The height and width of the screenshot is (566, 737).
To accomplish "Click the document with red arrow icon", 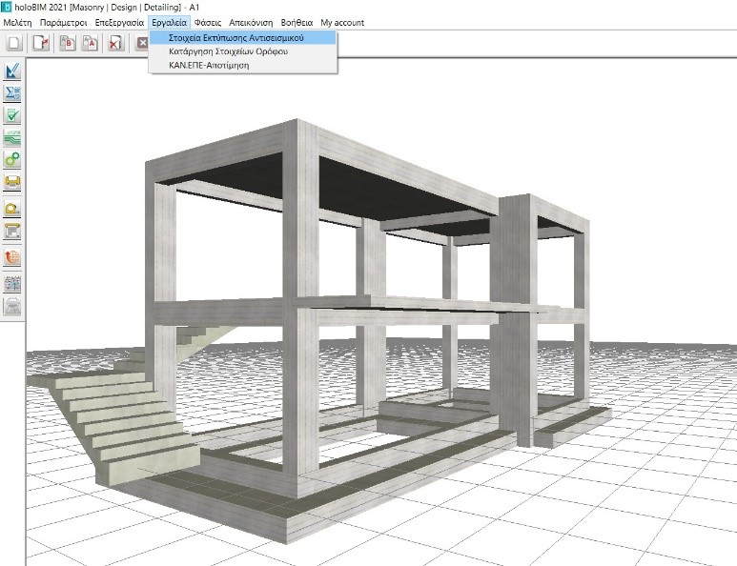I will (x=41, y=43).
